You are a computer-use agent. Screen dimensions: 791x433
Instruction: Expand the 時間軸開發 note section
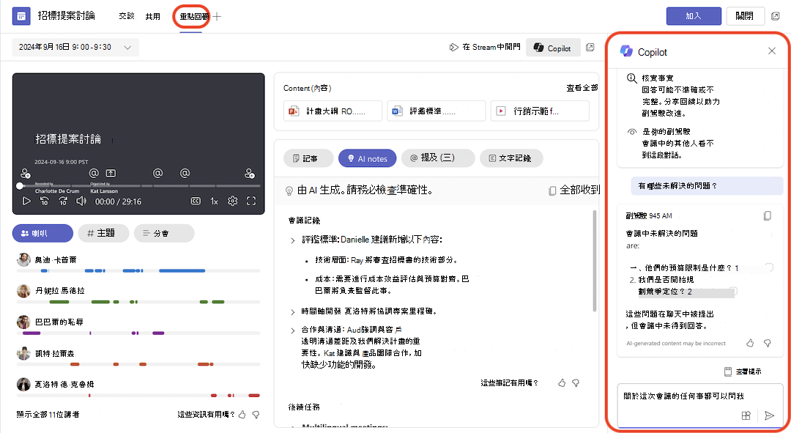tap(292, 312)
